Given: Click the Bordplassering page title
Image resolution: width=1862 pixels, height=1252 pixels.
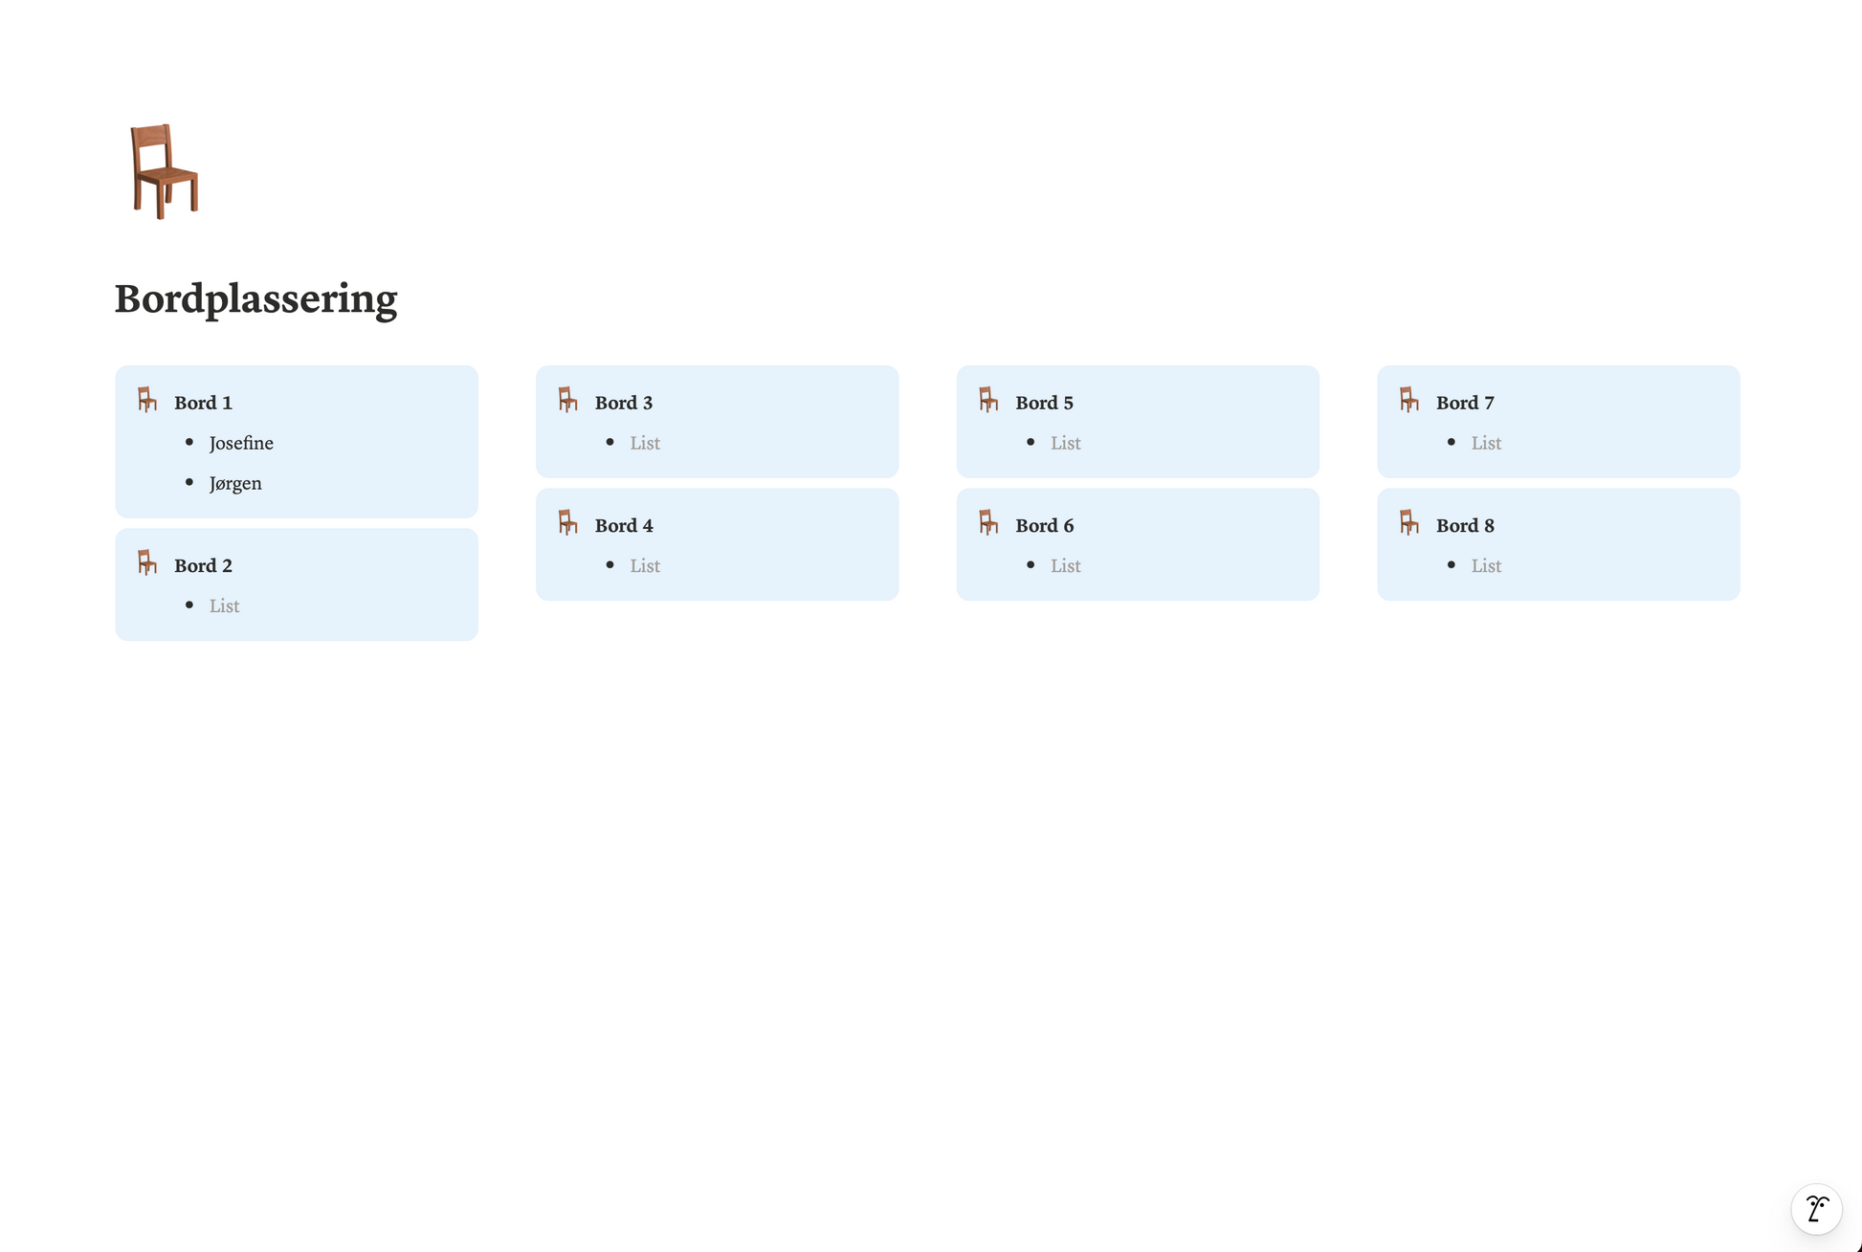Looking at the screenshot, I should (x=255, y=298).
